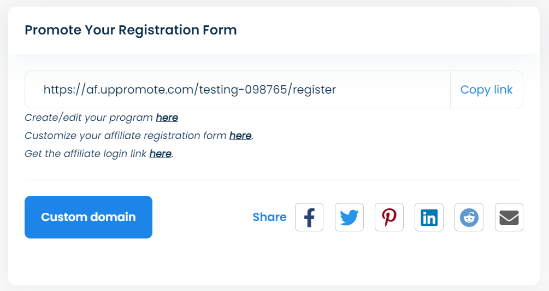Click the horizontal divider above Custom domain

273,179
